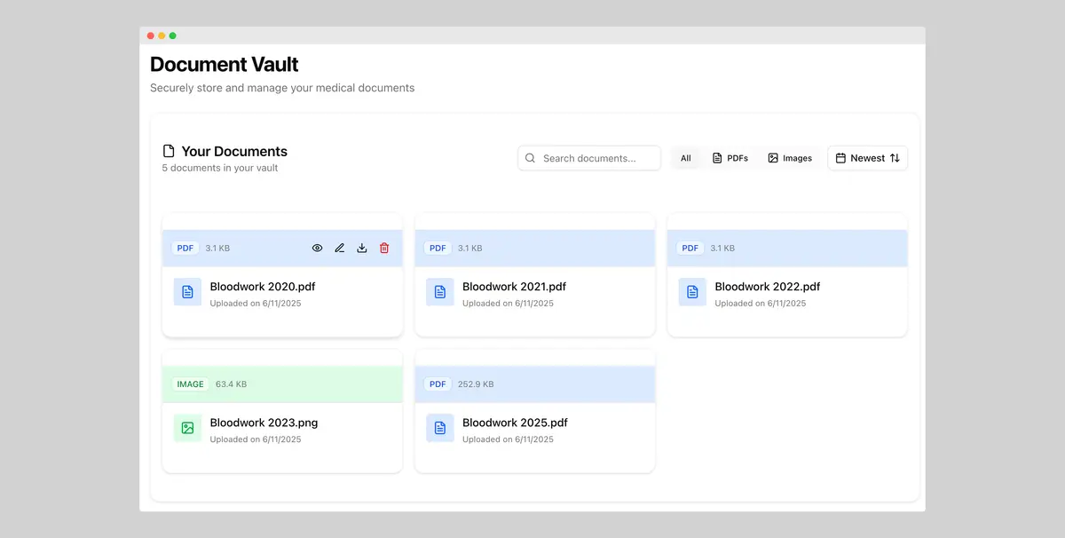The image size is (1065, 538).
Task: Click the green image icon on Bloodwork 2023.png
Action: tap(186, 427)
